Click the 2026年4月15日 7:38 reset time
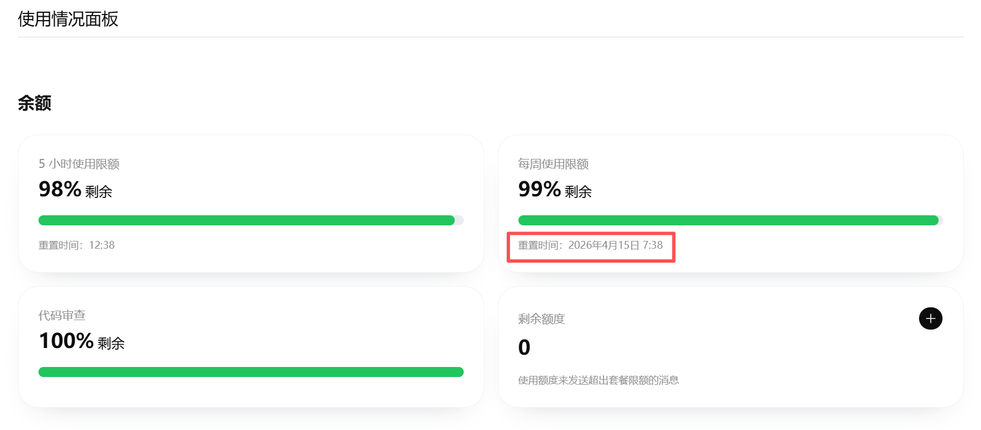 (x=615, y=245)
